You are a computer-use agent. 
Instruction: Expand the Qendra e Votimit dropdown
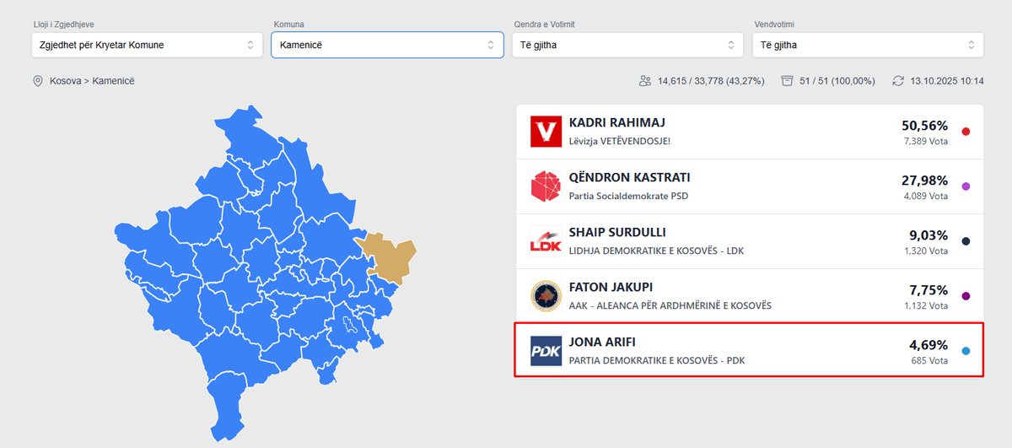(x=627, y=45)
